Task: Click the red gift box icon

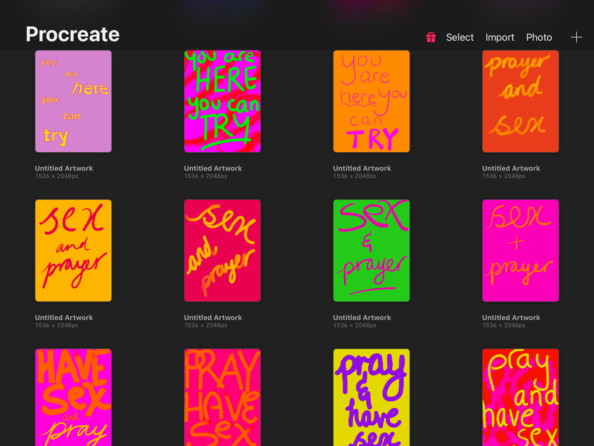Action: click(x=431, y=37)
